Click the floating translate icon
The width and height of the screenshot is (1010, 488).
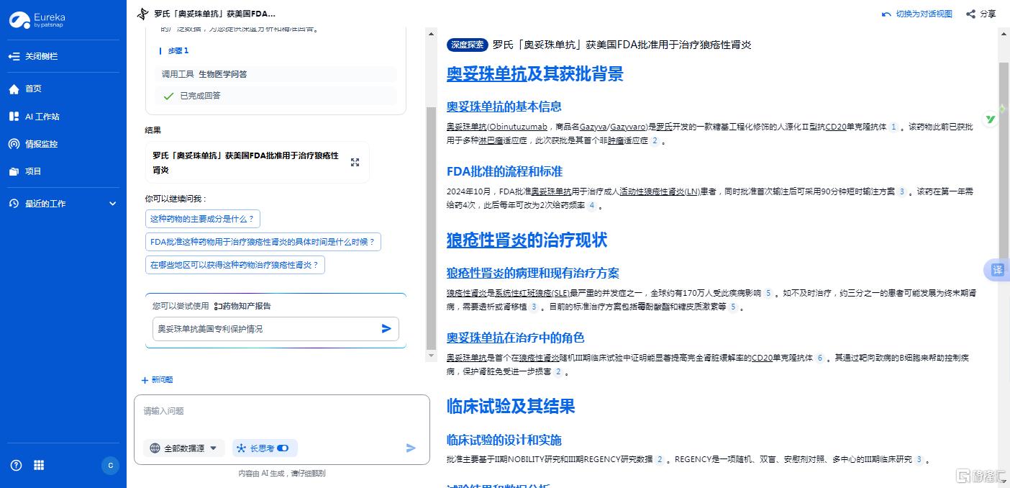pos(997,270)
